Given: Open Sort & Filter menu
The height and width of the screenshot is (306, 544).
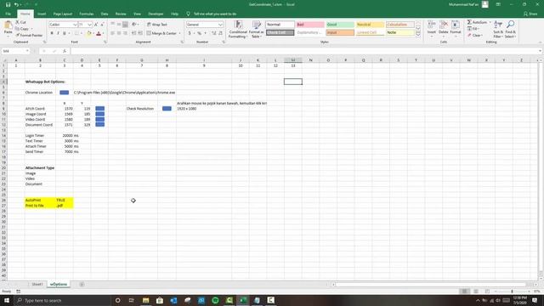Looking at the screenshot, I should click(498, 29).
